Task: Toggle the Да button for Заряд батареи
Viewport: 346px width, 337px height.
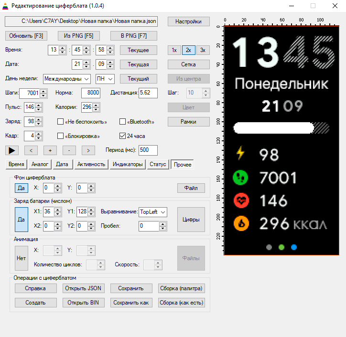Action: (x=21, y=220)
